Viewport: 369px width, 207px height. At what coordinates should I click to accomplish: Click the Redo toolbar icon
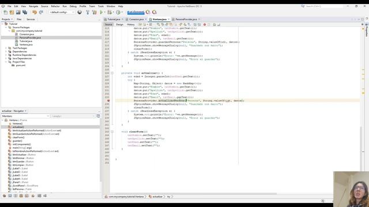[x=41, y=12]
